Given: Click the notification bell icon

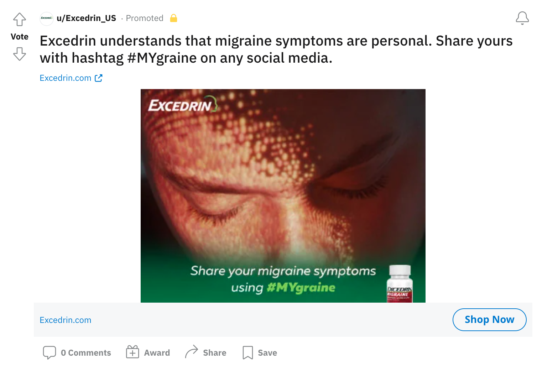Looking at the screenshot, I should [522, 18].
